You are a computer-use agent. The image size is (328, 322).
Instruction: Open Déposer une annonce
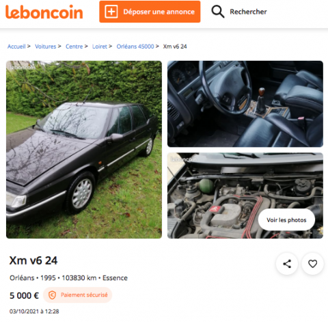(x=150, y=12)
